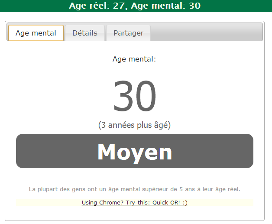Select the large mental age number 30

135,96
